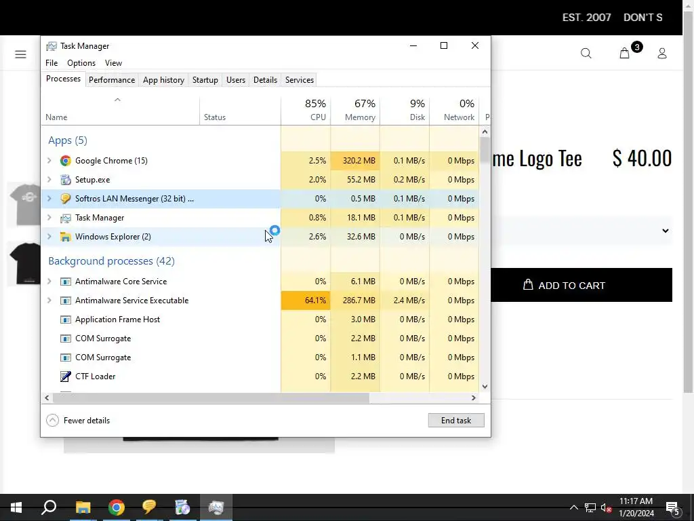
Task: Click the vertical scrollbar up arrow
Action: [485, 132]
